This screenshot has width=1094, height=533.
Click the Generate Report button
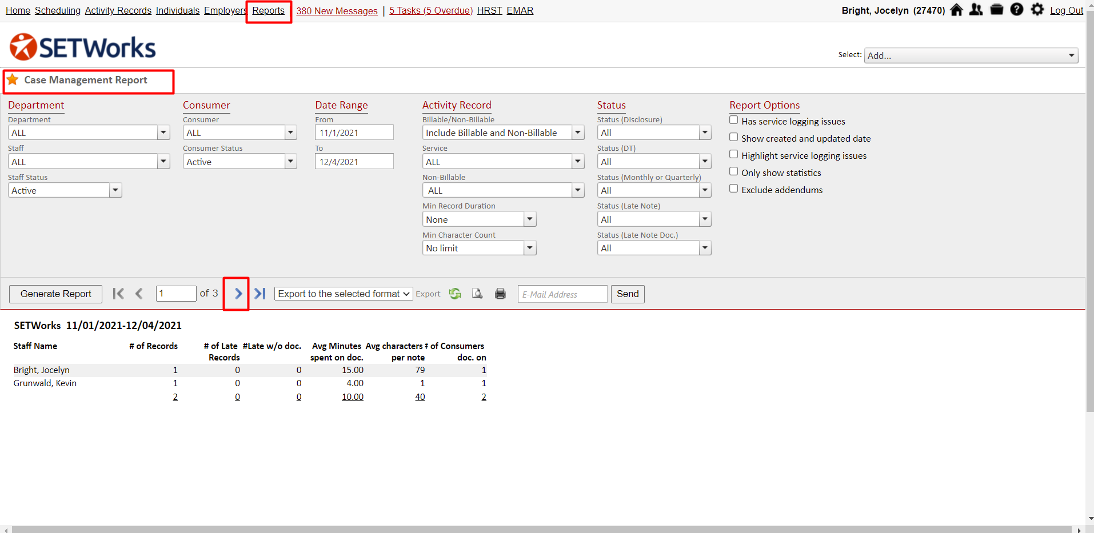coord(55,294)
